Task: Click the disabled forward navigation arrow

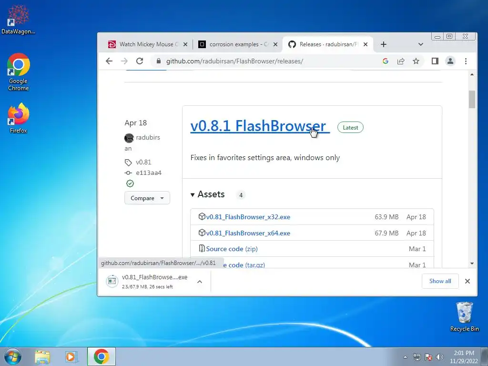Action: [x=124, y=61]
